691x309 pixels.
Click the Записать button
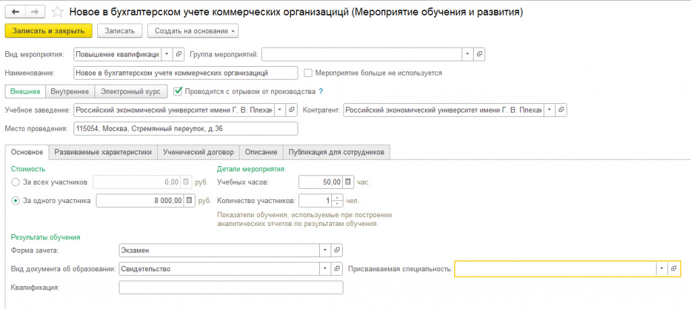pyautogui.click(x=119, y=31)
